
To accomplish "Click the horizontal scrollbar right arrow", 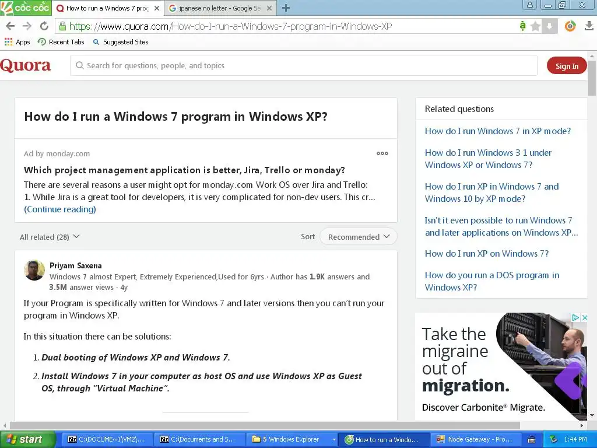I will [x=582, y=425].
